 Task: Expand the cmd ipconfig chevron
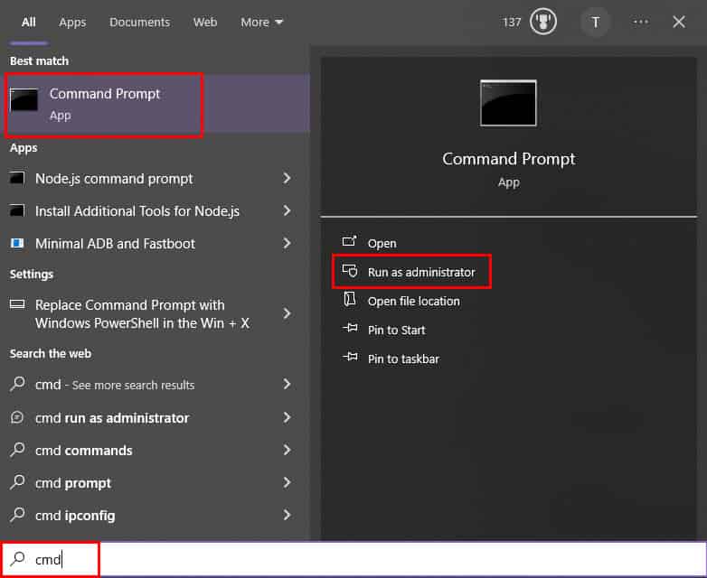coord(287,515)
